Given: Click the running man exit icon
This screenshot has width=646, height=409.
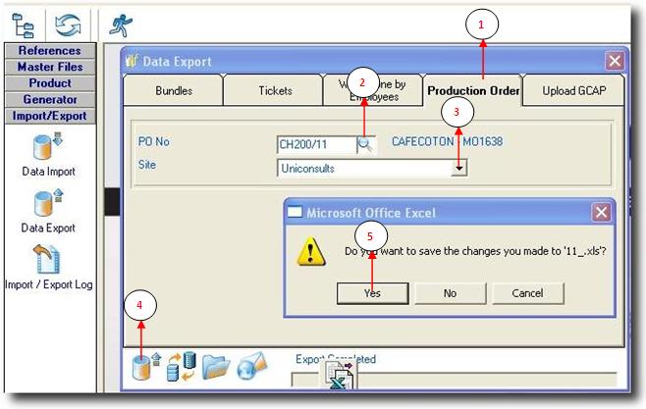Looking at the screenshot, I should (121, 24).
